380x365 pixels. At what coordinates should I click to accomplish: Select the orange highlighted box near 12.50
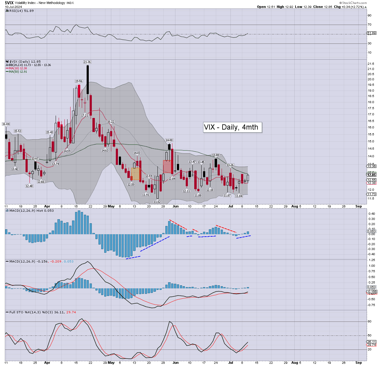[x=136, y=174]
